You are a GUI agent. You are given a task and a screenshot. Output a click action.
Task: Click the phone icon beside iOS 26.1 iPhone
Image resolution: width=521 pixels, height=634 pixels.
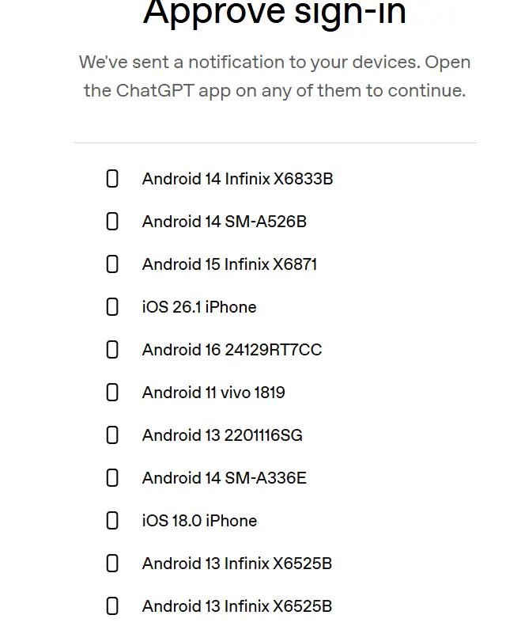[112, 307]
